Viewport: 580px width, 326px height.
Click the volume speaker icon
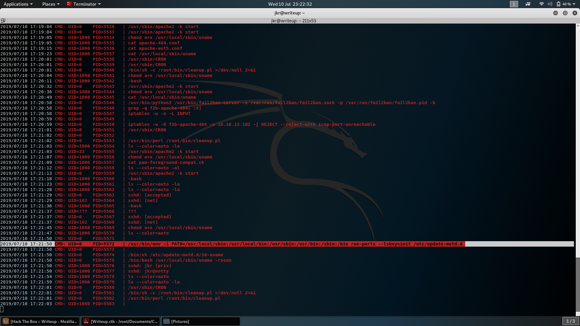tap(550, 4)
